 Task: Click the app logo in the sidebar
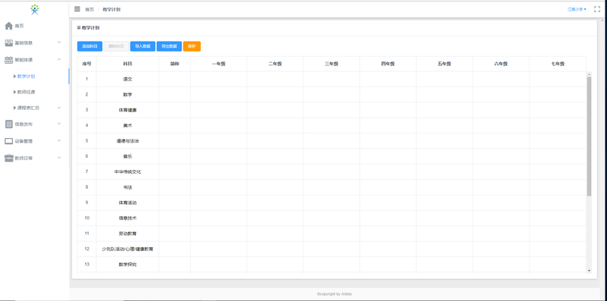[x=35, y=9]
